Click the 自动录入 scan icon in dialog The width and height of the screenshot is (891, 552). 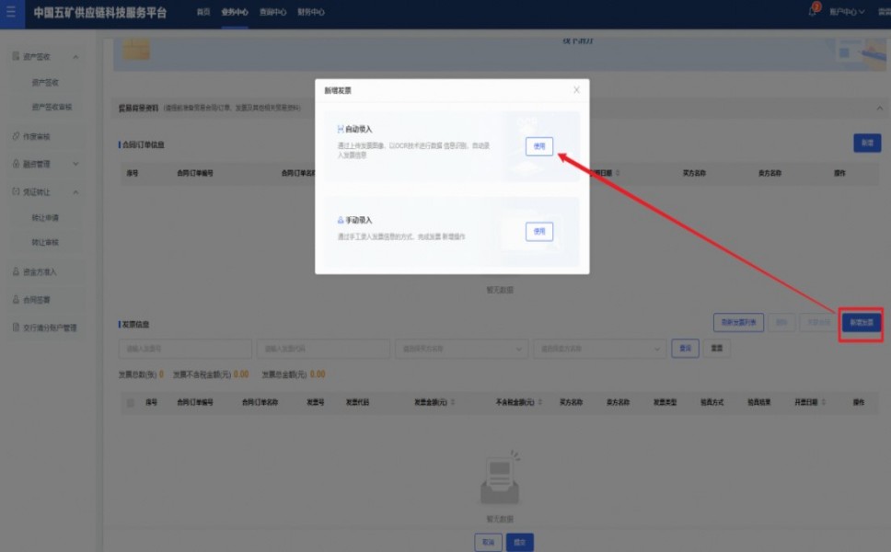tap(341, 130)
